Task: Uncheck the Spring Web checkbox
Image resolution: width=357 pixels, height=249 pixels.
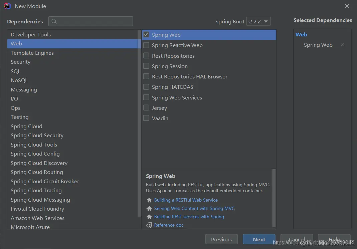Action: coord(146,35)
